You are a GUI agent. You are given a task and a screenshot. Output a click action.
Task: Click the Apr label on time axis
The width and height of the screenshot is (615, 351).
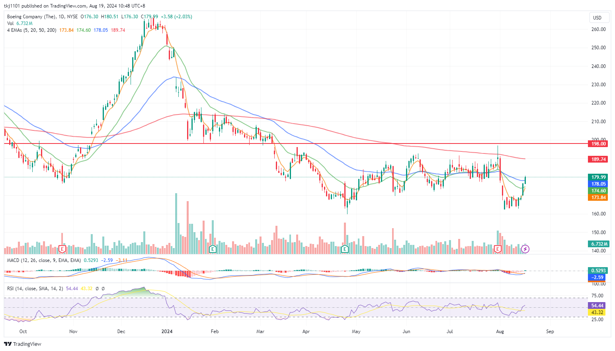point(306,332)
